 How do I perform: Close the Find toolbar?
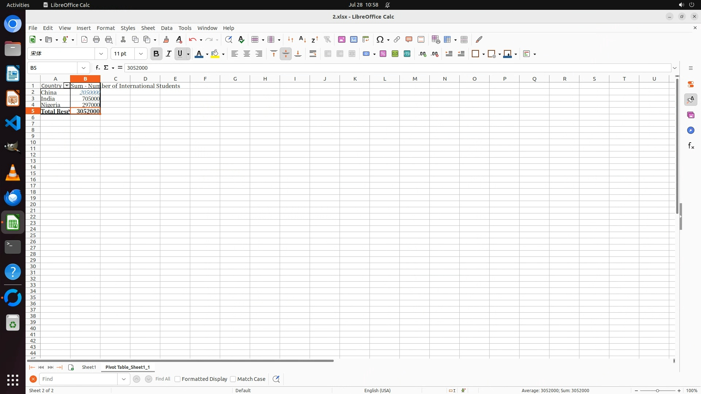33,379
